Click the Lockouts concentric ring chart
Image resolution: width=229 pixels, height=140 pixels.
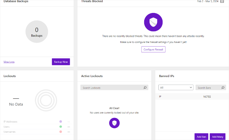pyautogui.click(x=46, y=100)
